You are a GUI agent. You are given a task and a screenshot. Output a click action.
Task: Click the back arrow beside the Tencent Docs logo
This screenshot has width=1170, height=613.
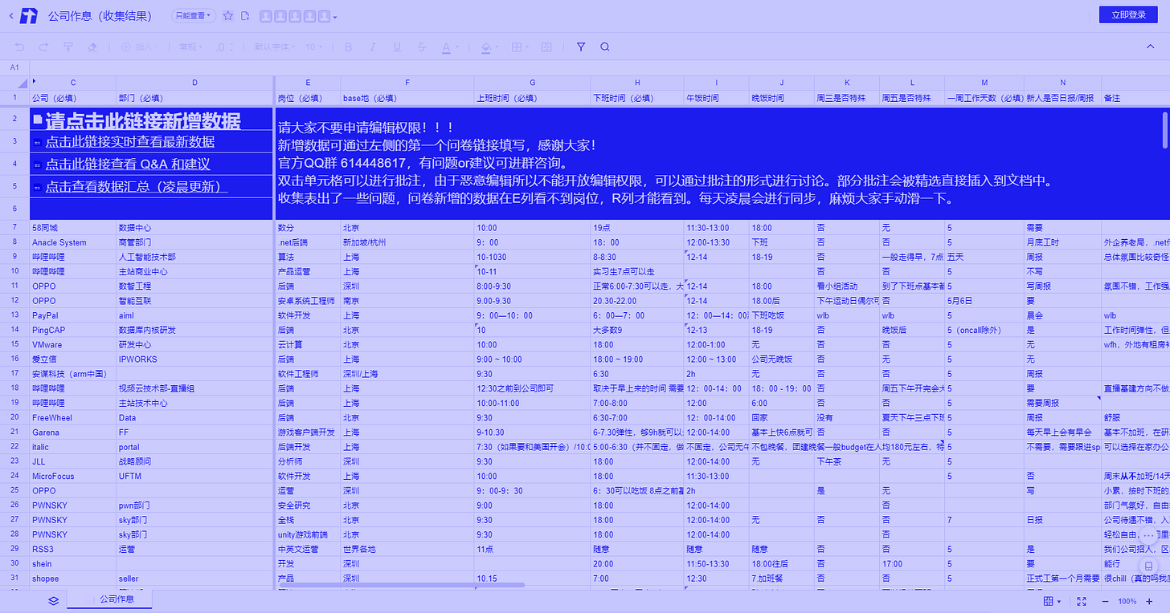click(10, 15)
